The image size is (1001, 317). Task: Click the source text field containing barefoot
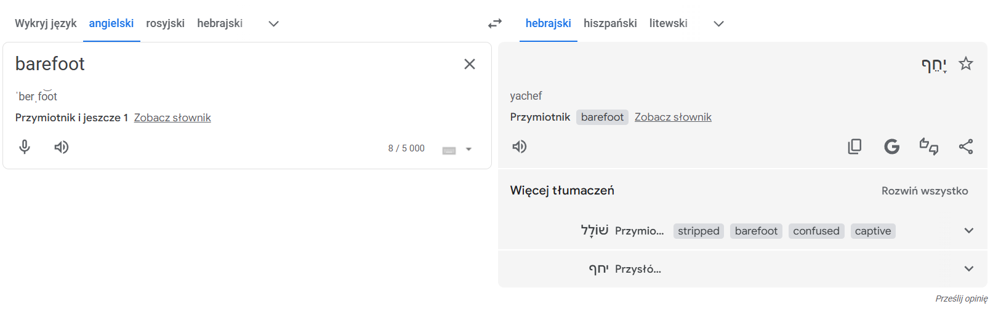tap(234, 64)
